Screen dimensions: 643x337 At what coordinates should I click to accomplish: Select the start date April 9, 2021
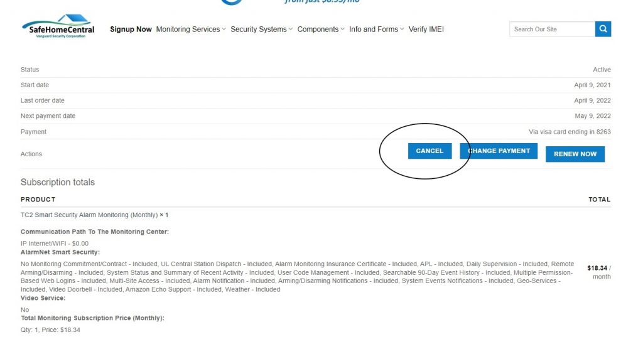point(592,85)
